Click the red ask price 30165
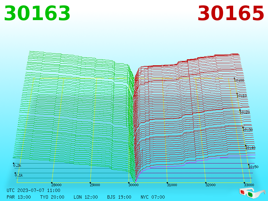268x201 pixels. (231, 13)
